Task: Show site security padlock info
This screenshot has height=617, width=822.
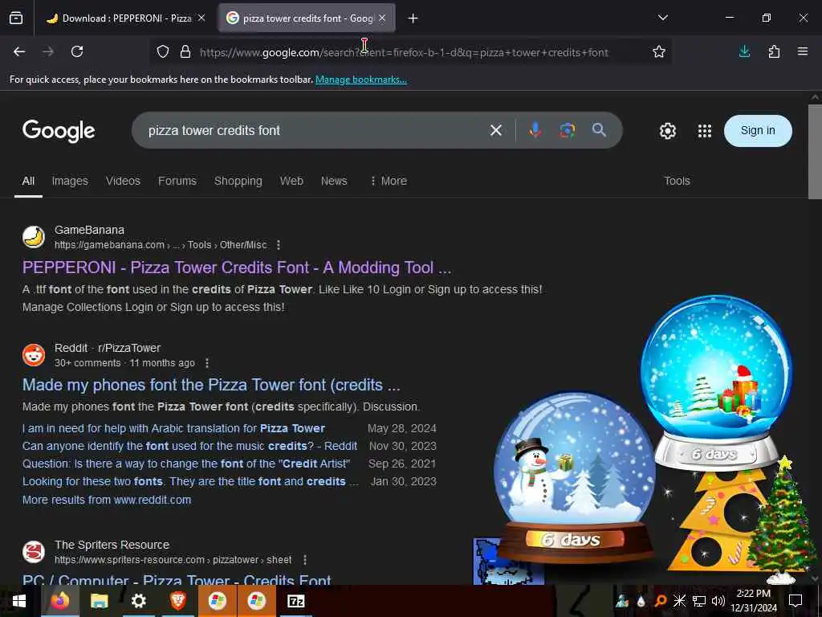Action: pyautogui.click(x=185, y=51)
